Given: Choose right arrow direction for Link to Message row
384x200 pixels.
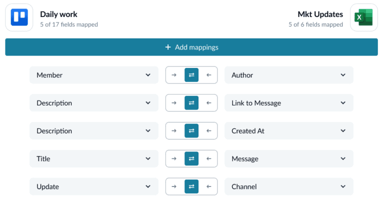Looking at the screenshot, I should point(174,103).
